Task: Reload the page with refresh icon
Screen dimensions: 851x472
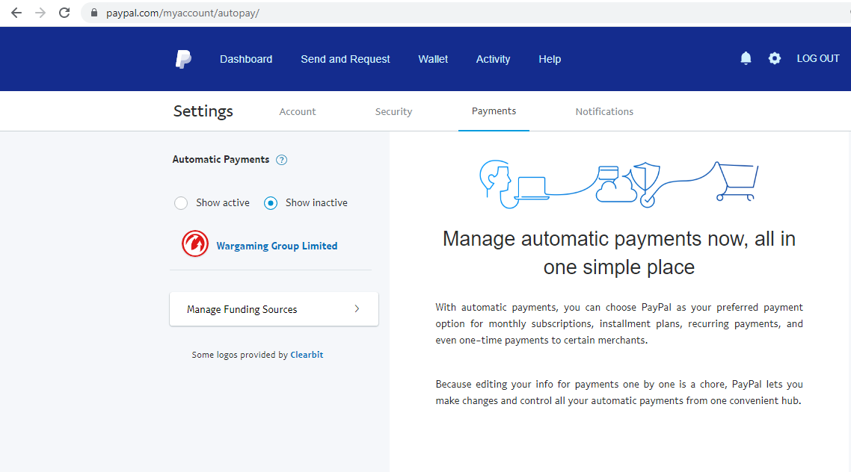Action: pos(64,13)
